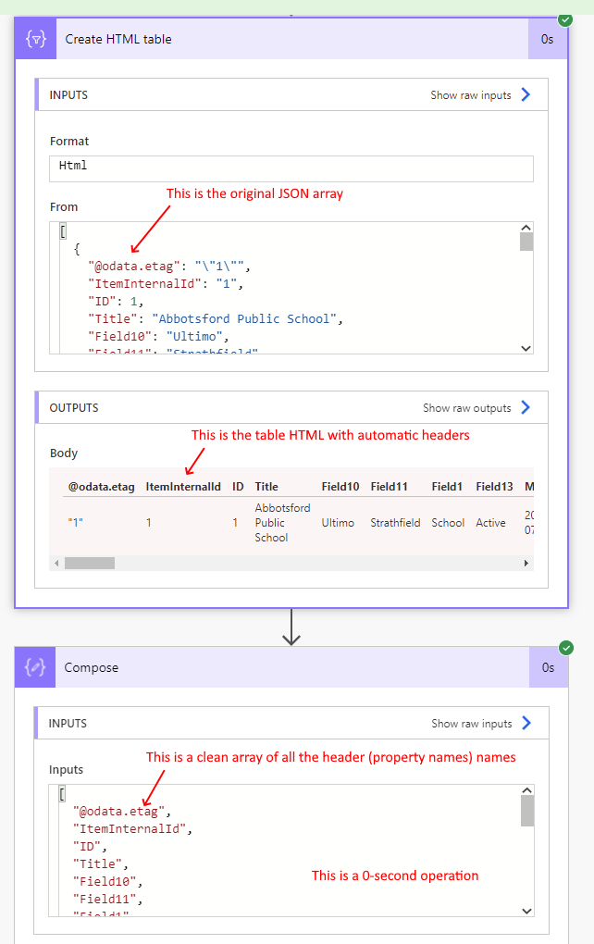Click the ItemInternalId column header in Body table
The image size is (594, 944).
click(x=183, y=487)
